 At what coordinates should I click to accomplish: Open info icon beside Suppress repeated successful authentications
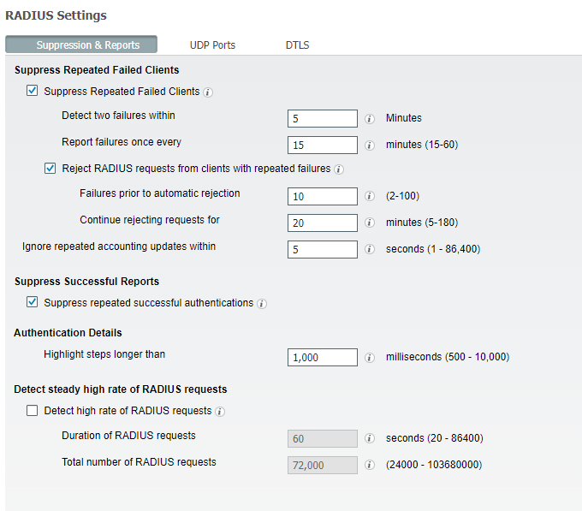click(262, 304)
